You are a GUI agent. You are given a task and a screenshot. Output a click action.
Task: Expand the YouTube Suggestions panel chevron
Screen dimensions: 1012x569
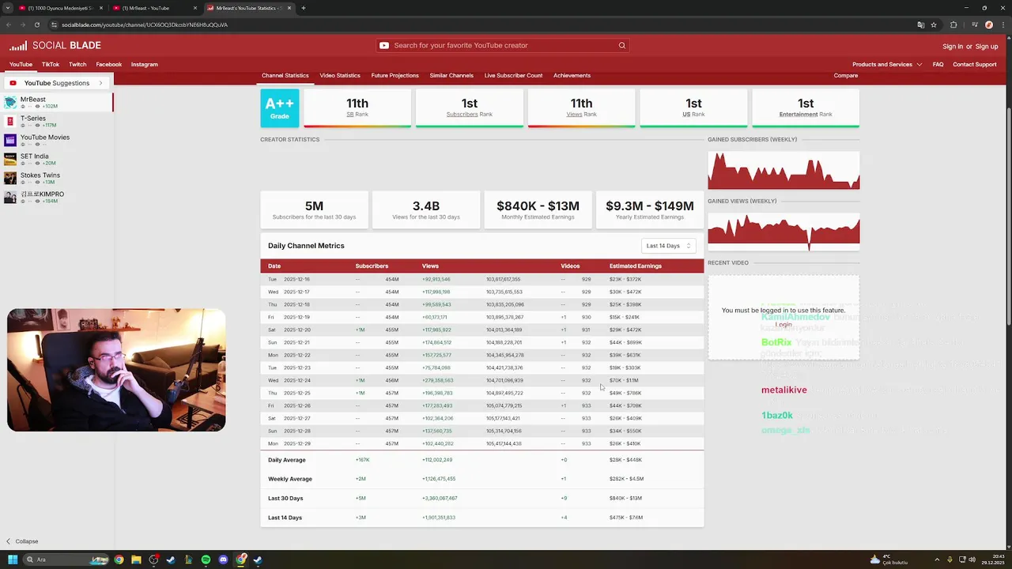[100, 83]
